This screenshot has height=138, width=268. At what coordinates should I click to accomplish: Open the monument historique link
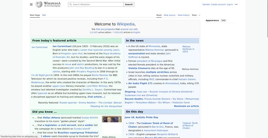tap(155, 130)
